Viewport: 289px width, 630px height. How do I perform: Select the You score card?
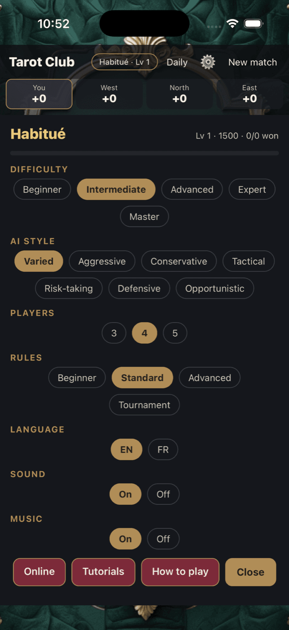(39, 94)
